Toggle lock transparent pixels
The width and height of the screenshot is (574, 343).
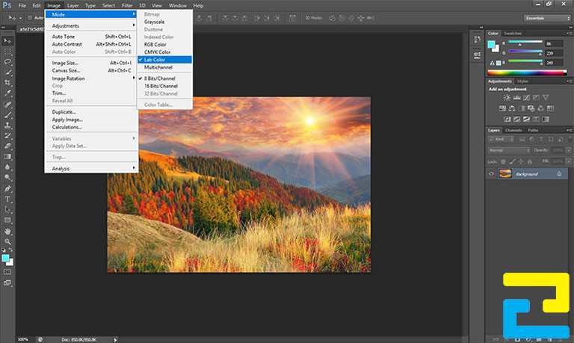tap(503, 161)
